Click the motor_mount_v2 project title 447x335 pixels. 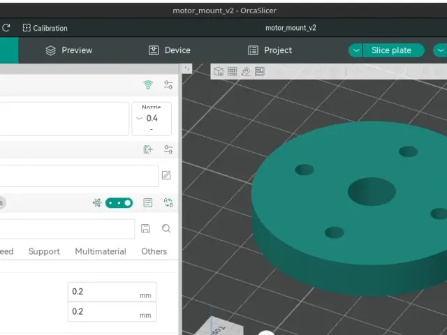(291, 28)
